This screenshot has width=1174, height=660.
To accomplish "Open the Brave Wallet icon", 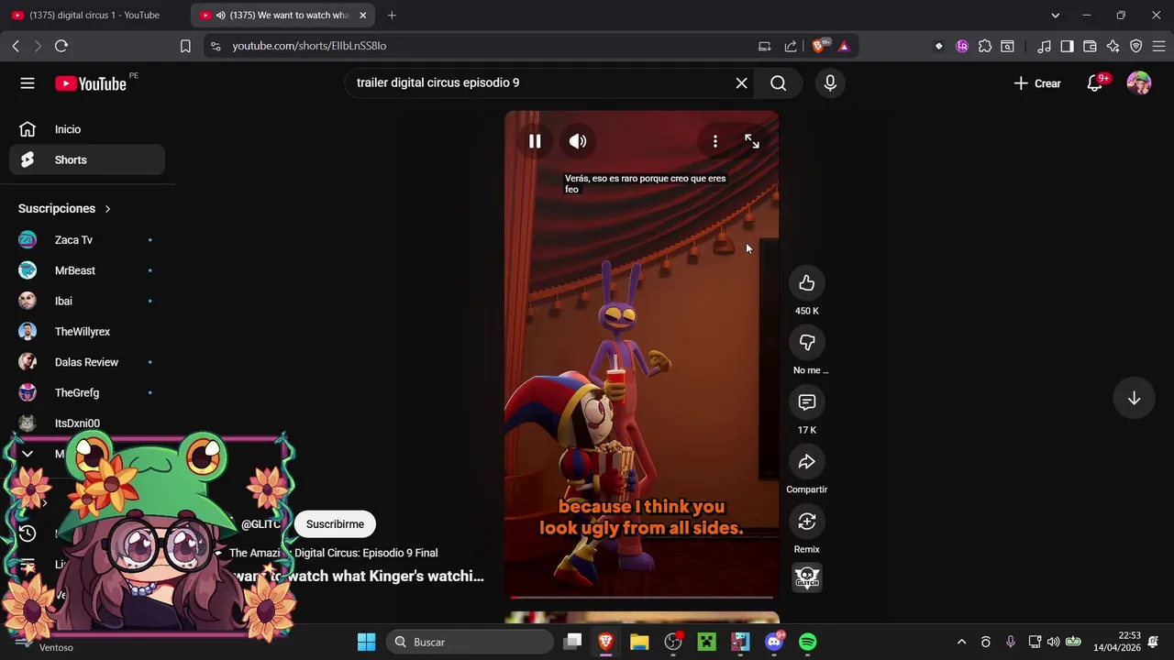I will click(x=1090, y=46).
